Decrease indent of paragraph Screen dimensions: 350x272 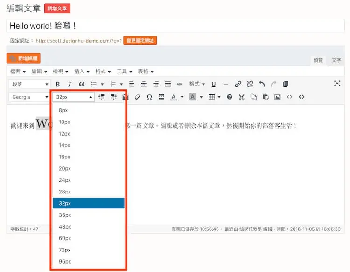coord(101,97)
